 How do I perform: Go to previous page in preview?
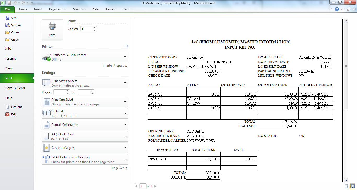(x=136, y=186)
